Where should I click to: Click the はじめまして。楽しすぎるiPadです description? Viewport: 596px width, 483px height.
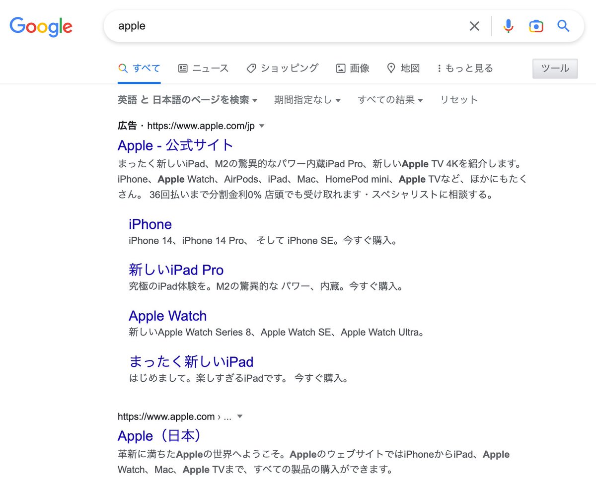(x=239, y=378)
